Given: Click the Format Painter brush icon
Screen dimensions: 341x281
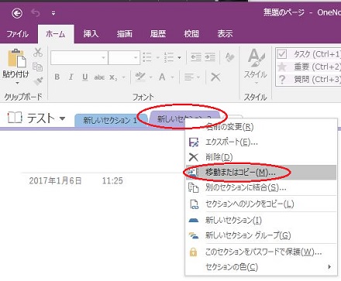Looking at the screenshot, I should click(x=38, y=81).
